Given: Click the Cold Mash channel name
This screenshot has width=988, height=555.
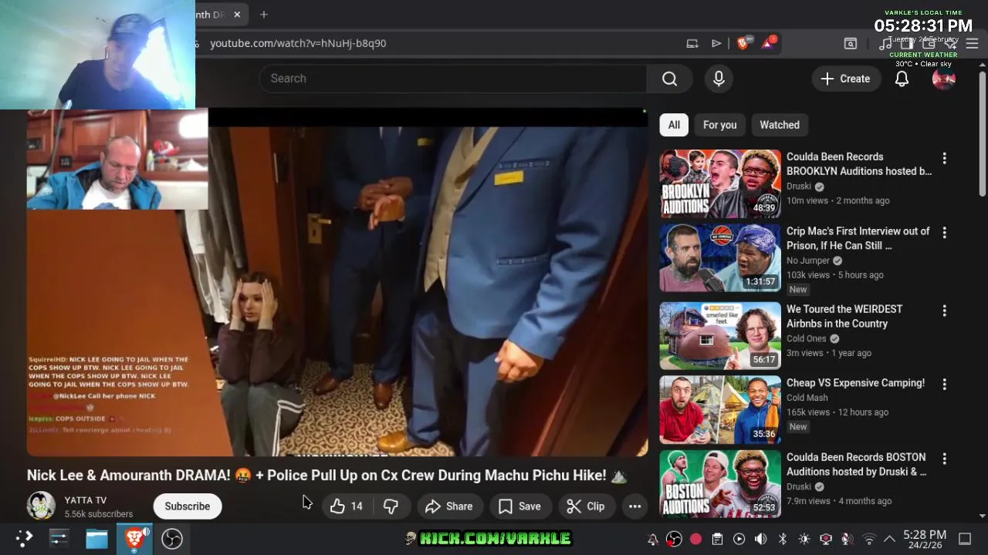Looking at the screenshot, I should 807,398.
